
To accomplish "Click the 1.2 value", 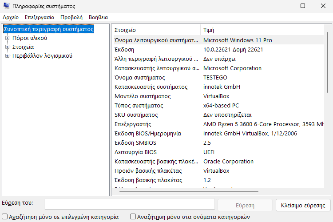I will click(207, 180).
